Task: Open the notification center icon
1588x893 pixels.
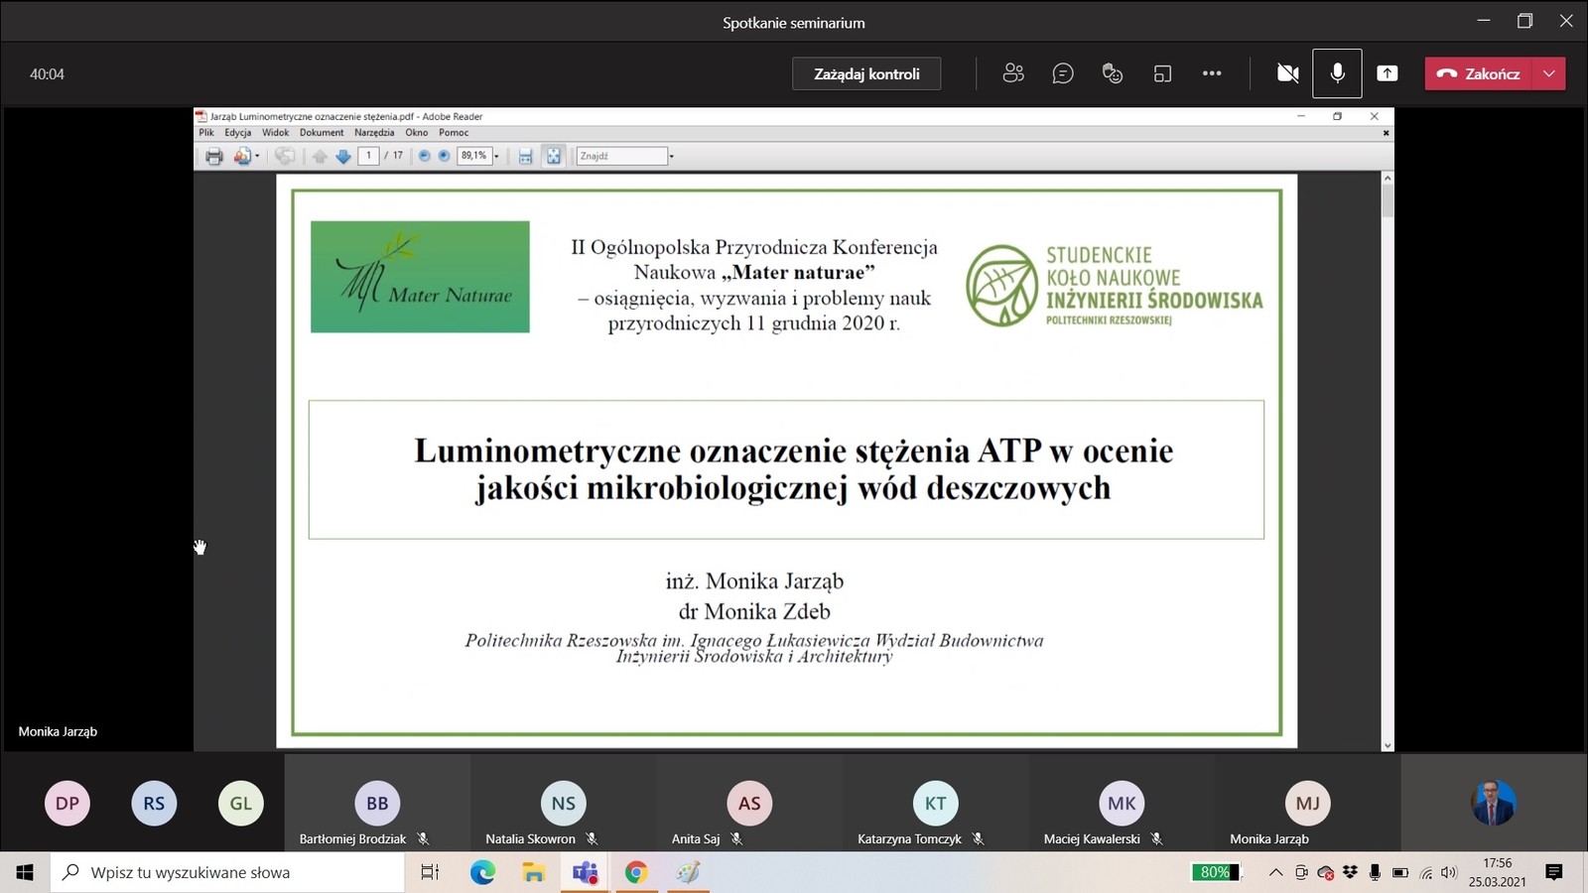Action: 1554,872
